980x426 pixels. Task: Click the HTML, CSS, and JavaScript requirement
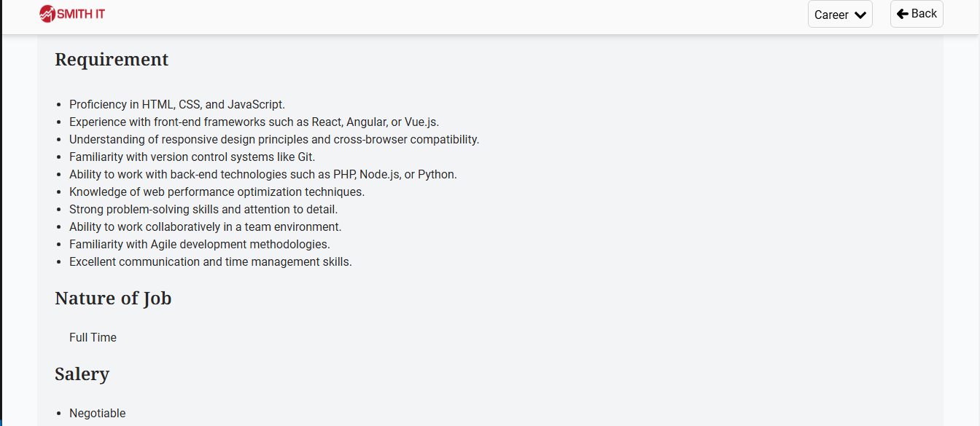177,104
